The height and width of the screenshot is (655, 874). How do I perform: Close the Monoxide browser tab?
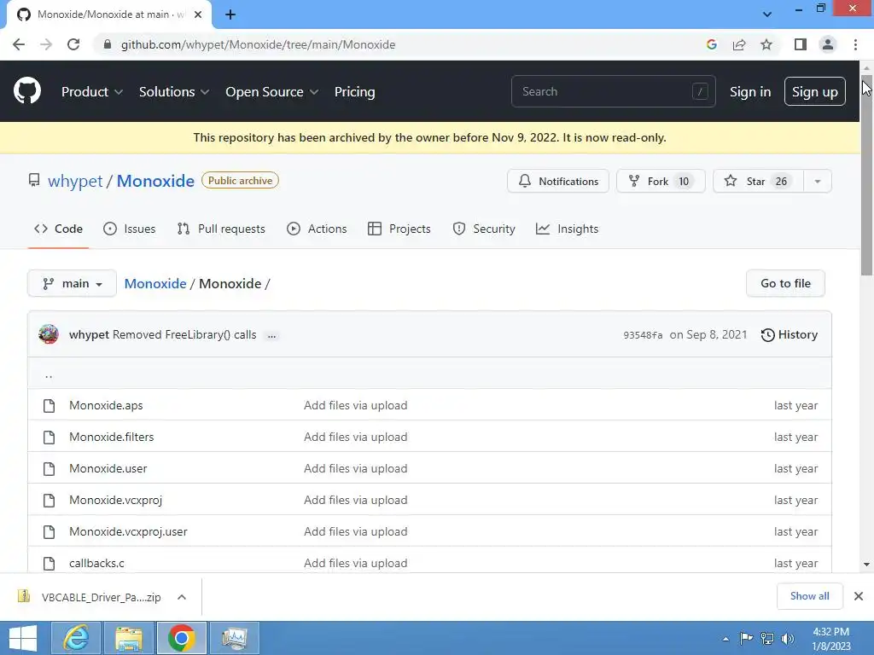click(x=198, y=15)
